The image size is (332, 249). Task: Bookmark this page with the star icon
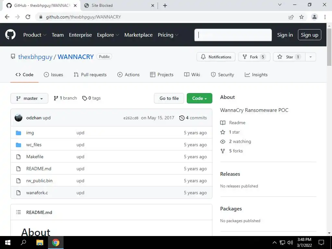click(302, 17)
